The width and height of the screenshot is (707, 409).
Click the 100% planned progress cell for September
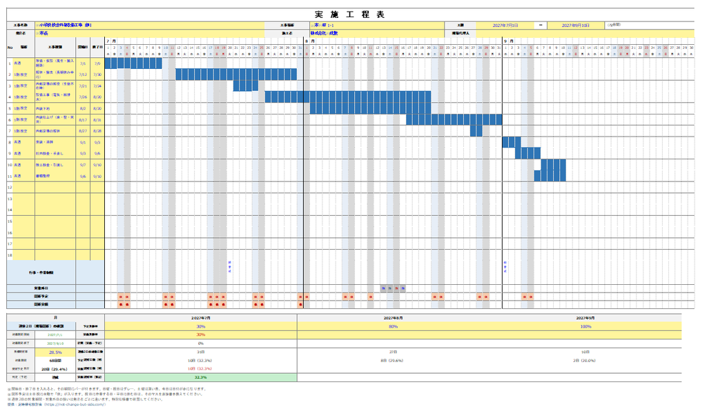tap(585, 326)
